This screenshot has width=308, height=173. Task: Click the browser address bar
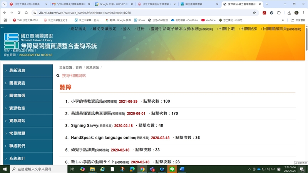coord(135,13)
